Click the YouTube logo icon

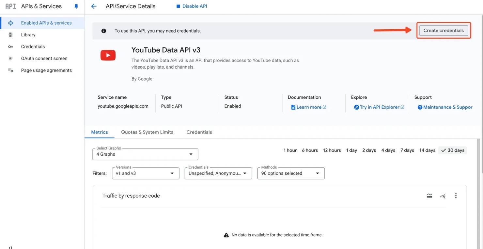coord(108,55)
